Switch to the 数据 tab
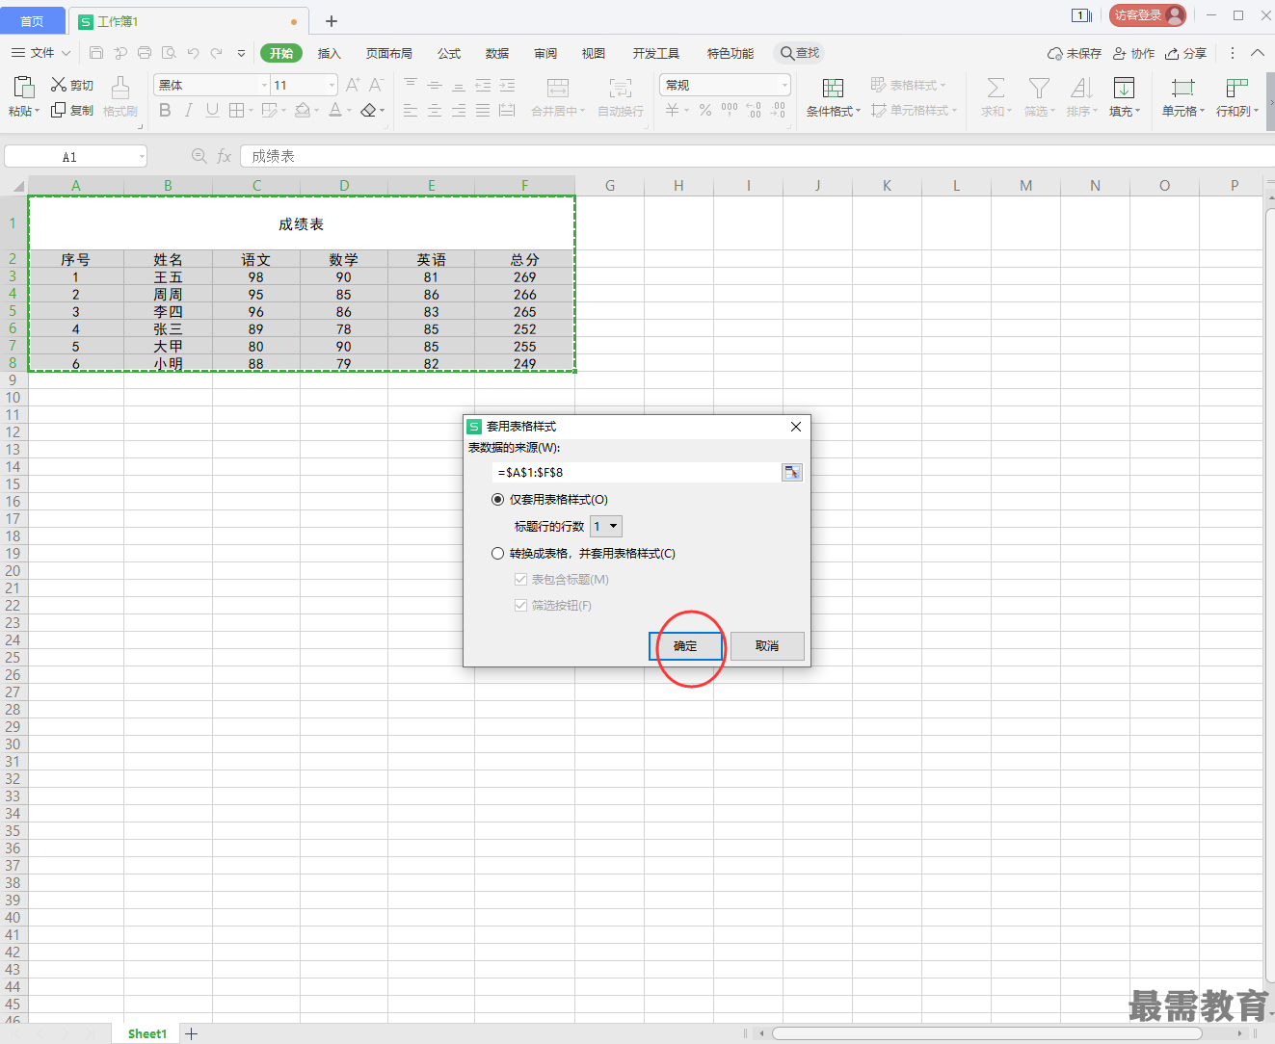 pyautogui.click(x=497, y=53)
